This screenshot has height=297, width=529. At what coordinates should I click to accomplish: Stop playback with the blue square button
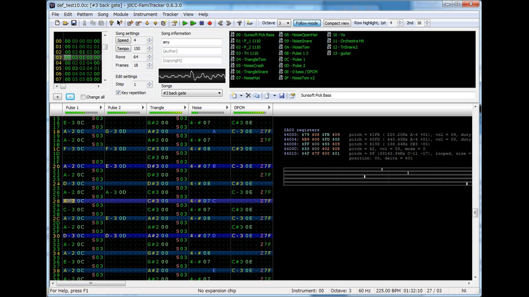202,23
